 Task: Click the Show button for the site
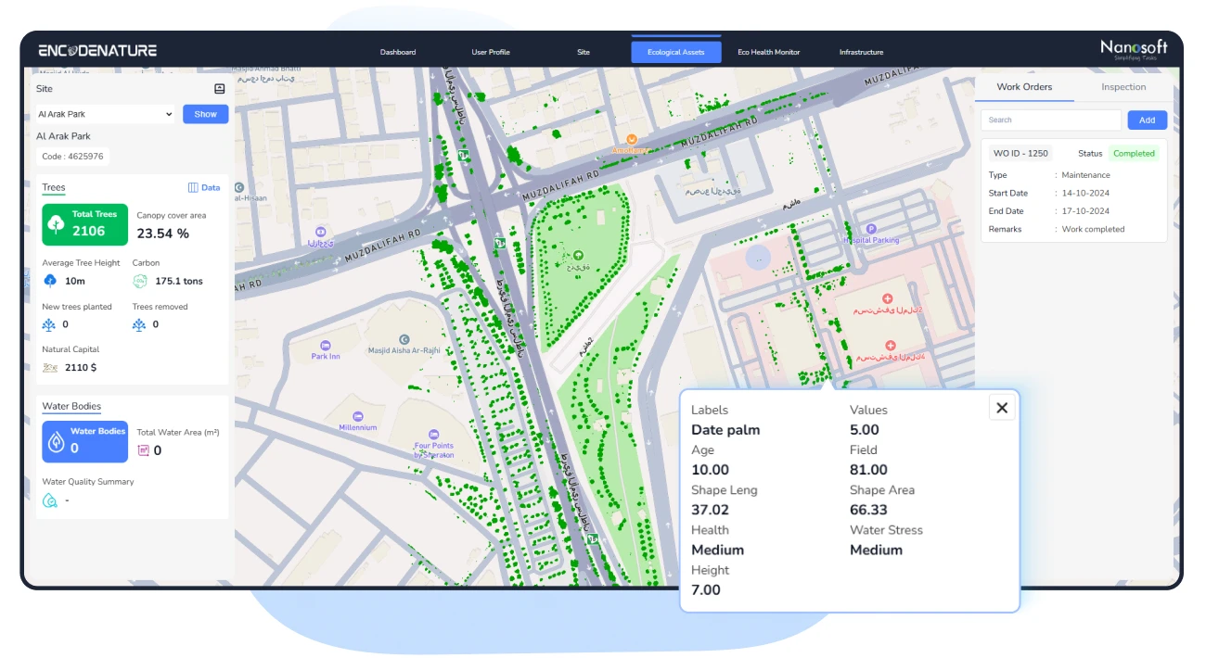tap(205, 114)
